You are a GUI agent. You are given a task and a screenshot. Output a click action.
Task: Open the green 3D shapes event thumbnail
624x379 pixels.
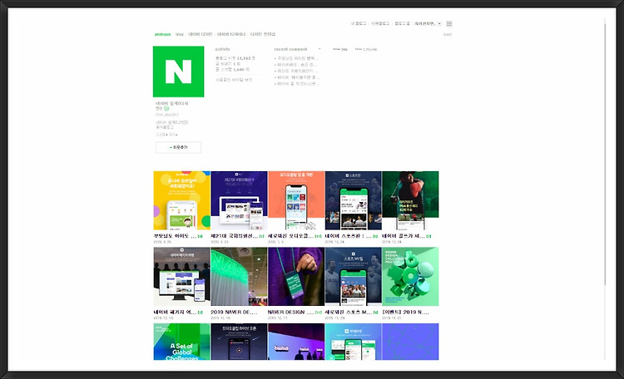point(410,277)
